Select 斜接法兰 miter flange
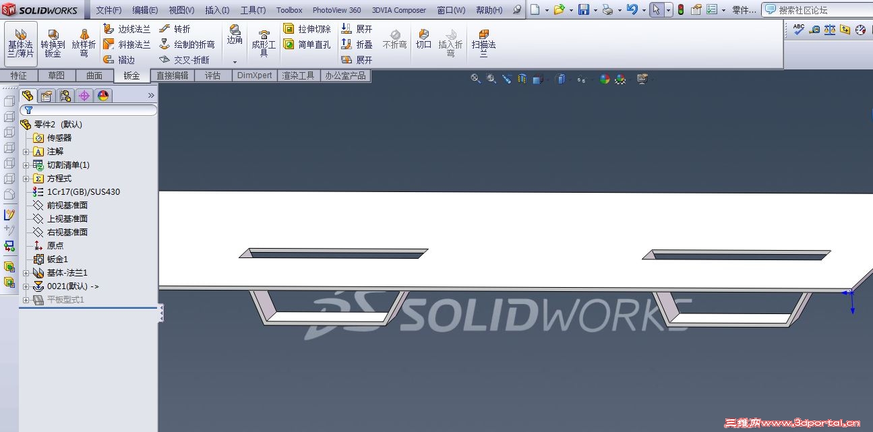 [127, 44]
